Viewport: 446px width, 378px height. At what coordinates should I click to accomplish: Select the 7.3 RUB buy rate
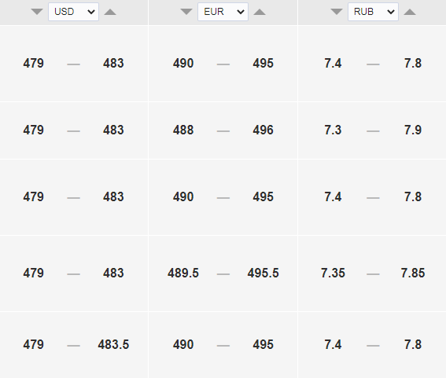(x=333, y=130)
